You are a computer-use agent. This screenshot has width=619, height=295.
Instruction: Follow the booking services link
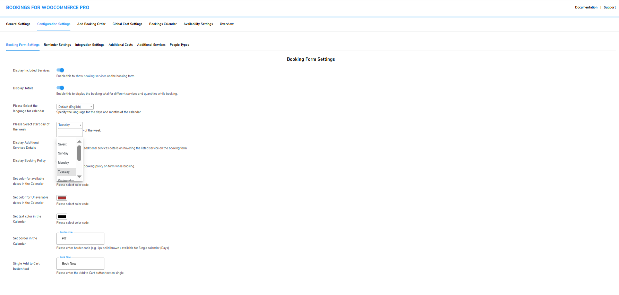click(x=95, y=76)
